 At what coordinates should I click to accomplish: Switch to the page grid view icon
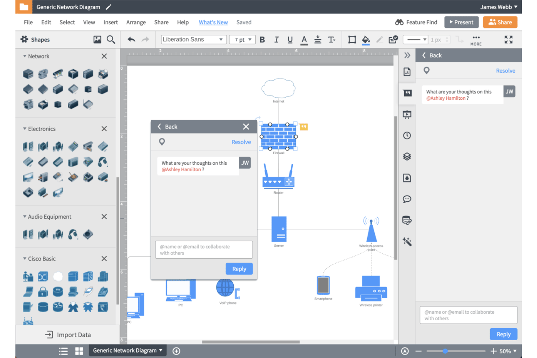pyautogui.click(x=79, y=351)
